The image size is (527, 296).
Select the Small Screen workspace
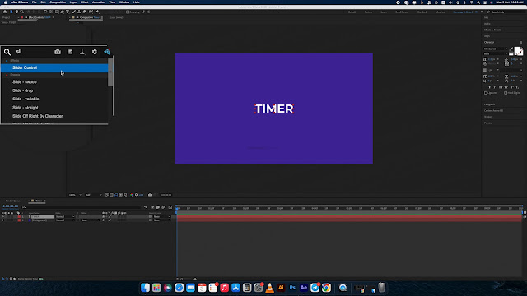(402, 12)
